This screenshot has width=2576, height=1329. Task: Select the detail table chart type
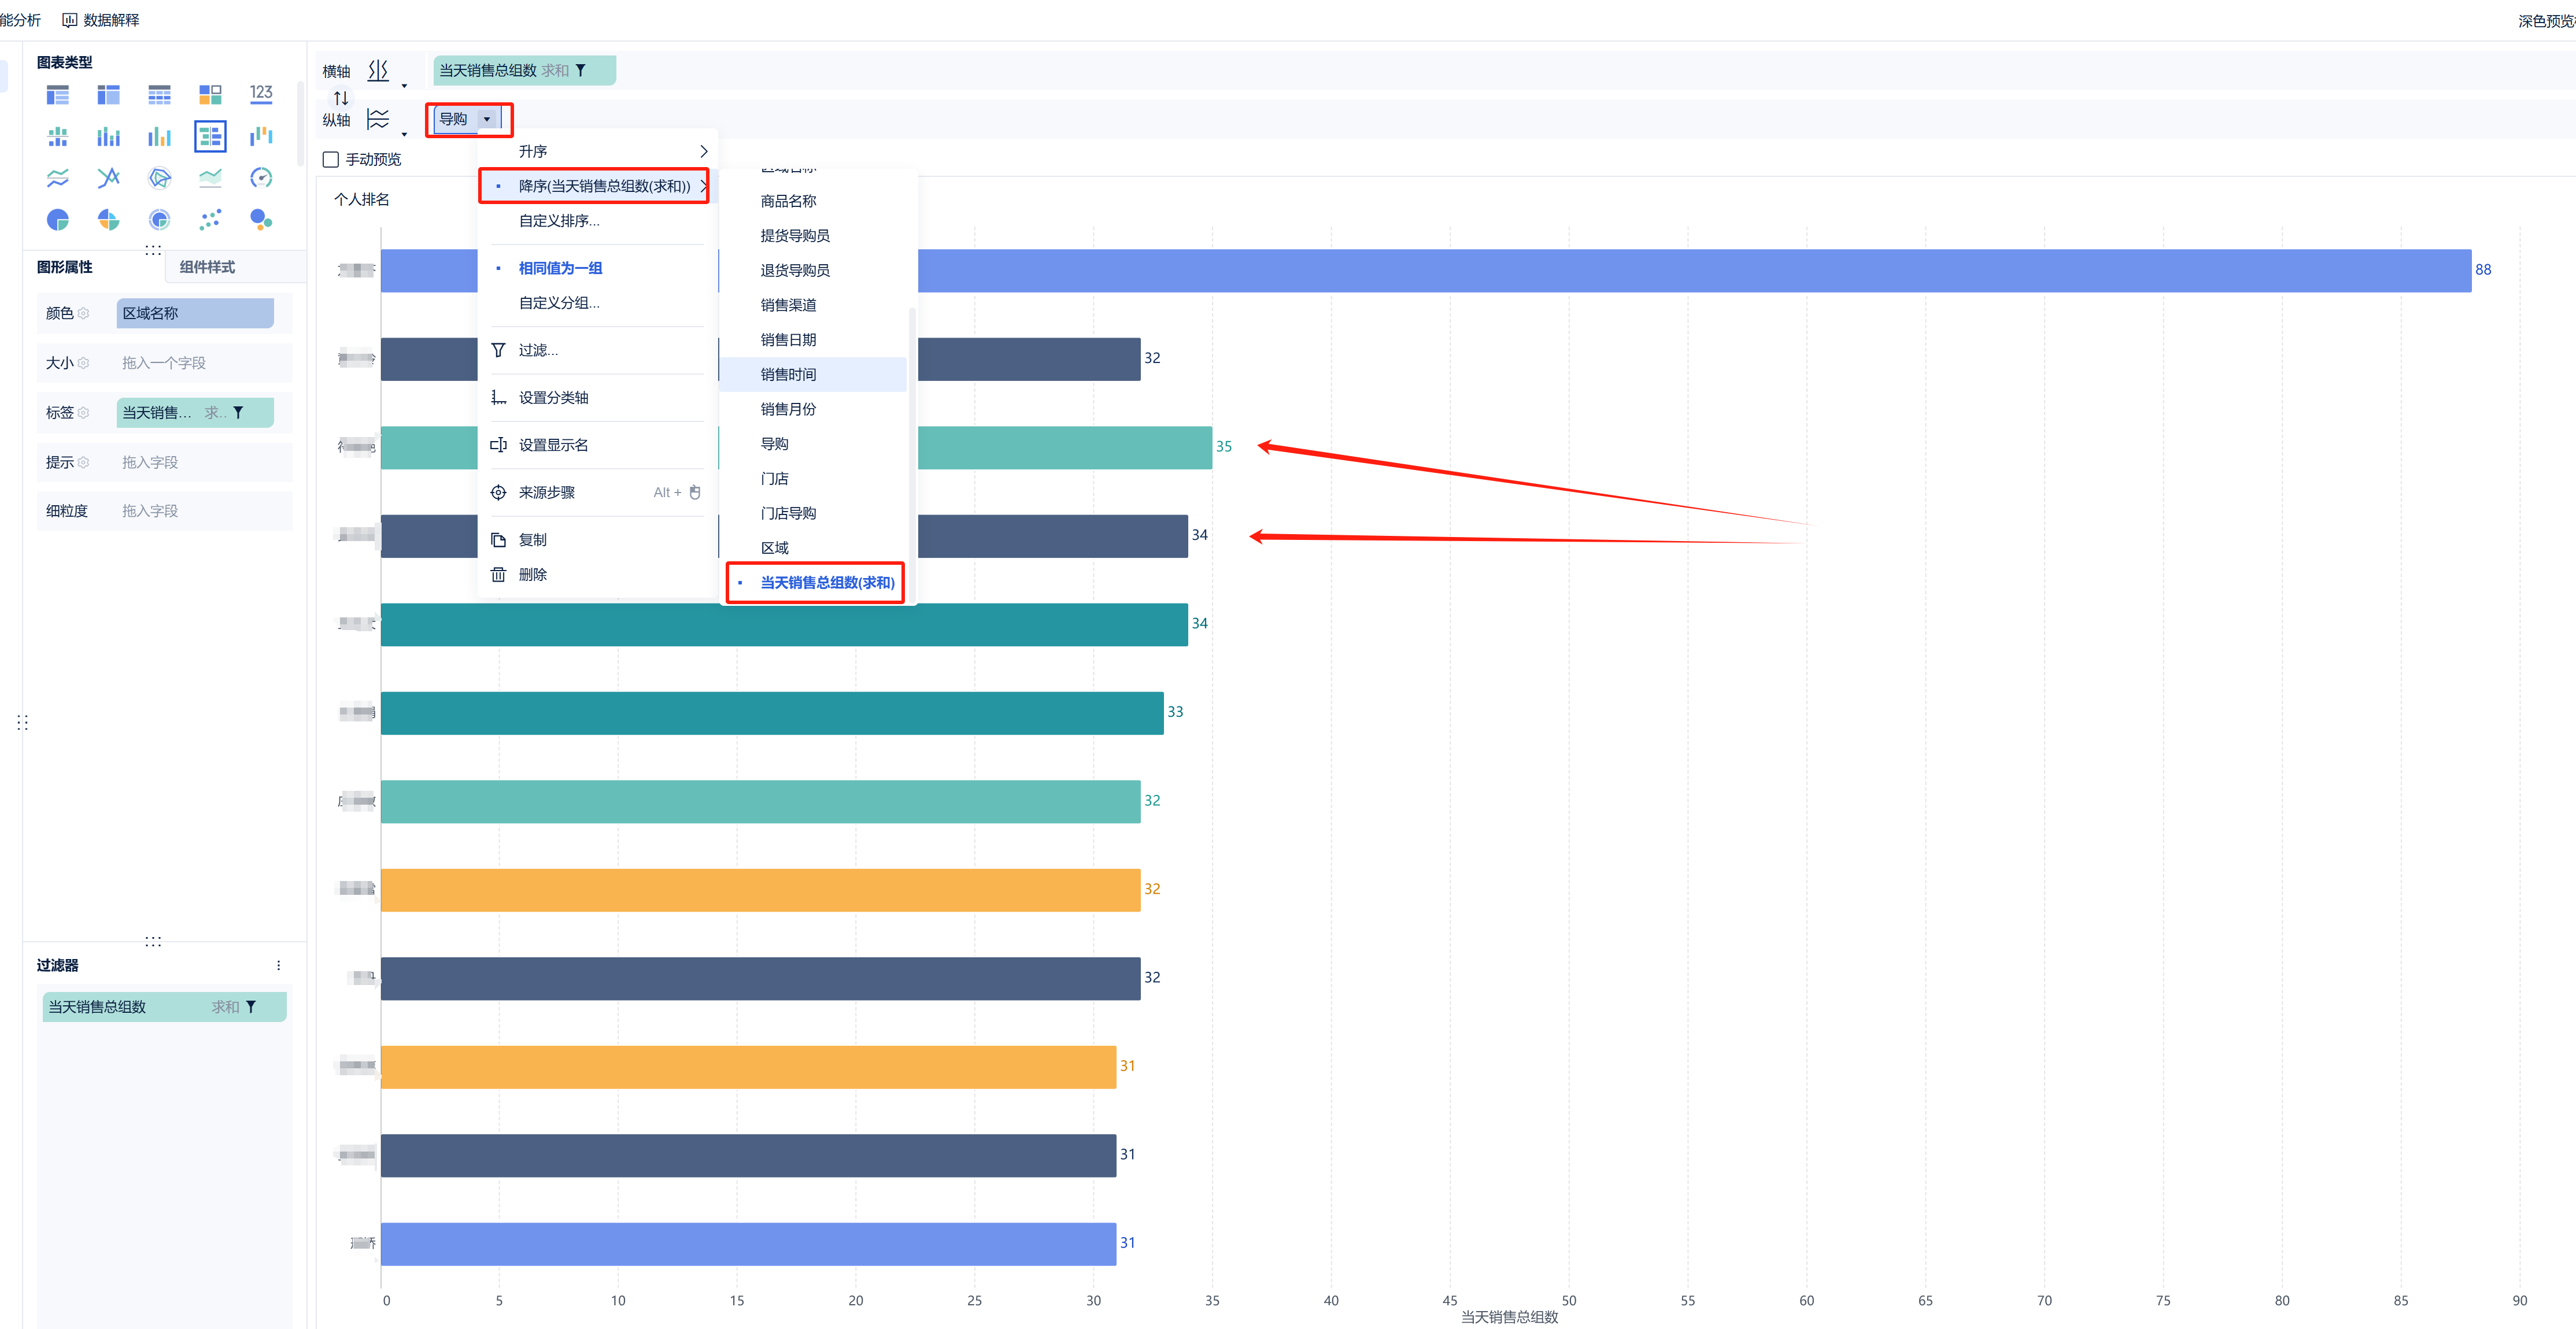click(159, 95)
